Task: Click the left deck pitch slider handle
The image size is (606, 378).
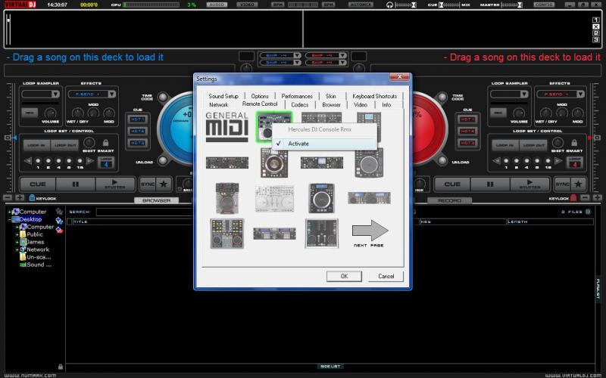Action: 8,138
